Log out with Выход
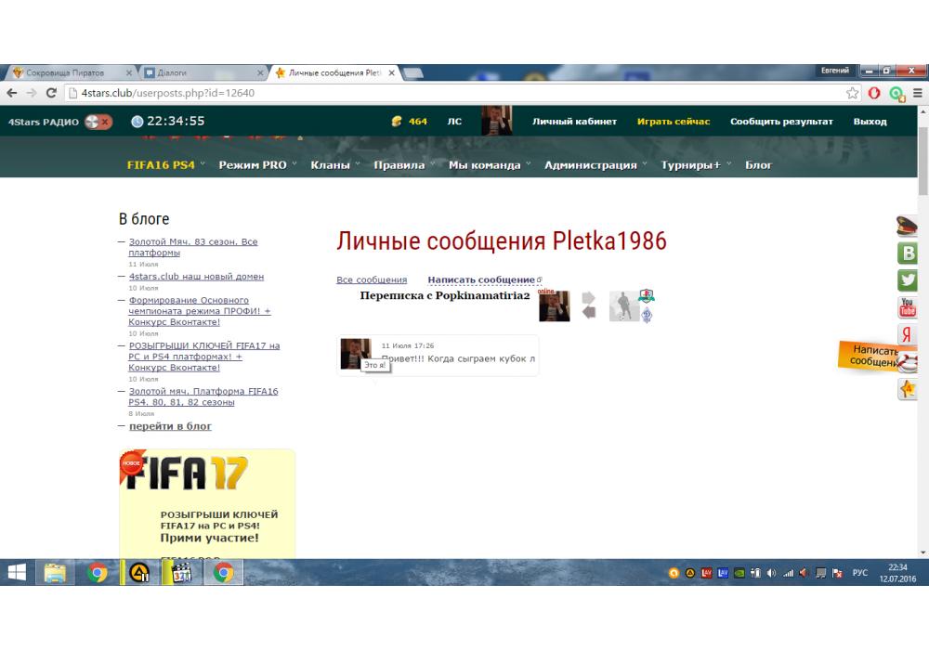The height and width of the screenshot is (650, 929). click(870, 122)
